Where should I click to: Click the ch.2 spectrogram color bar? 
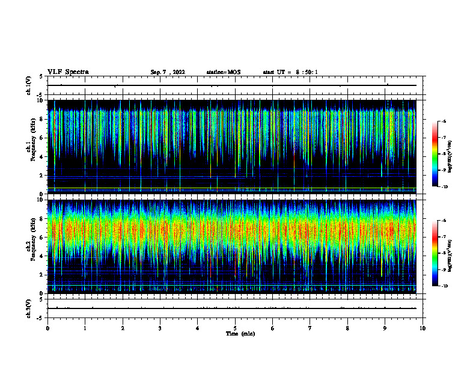[x=435, y=253]
